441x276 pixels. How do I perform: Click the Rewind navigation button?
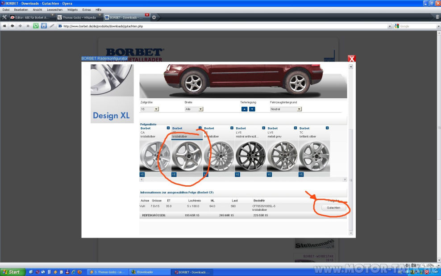[x=4, y=26]
